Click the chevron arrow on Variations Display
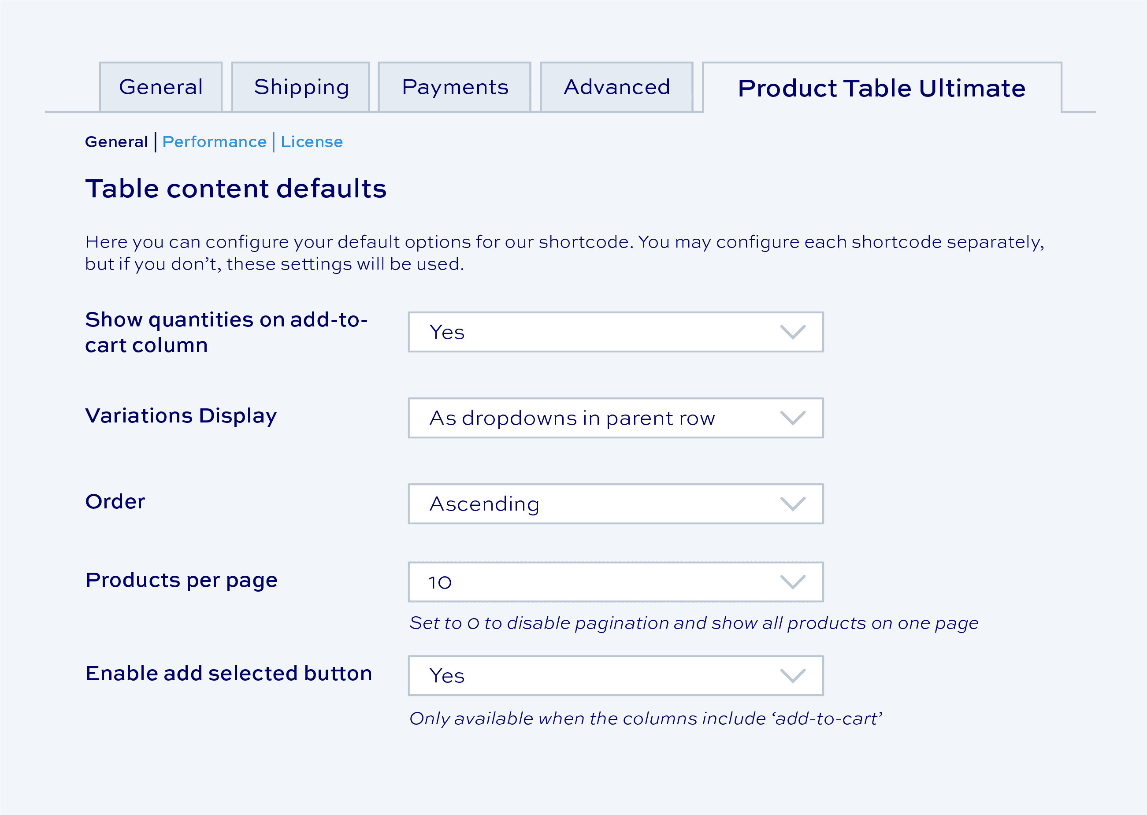 (x=793, y=418)
